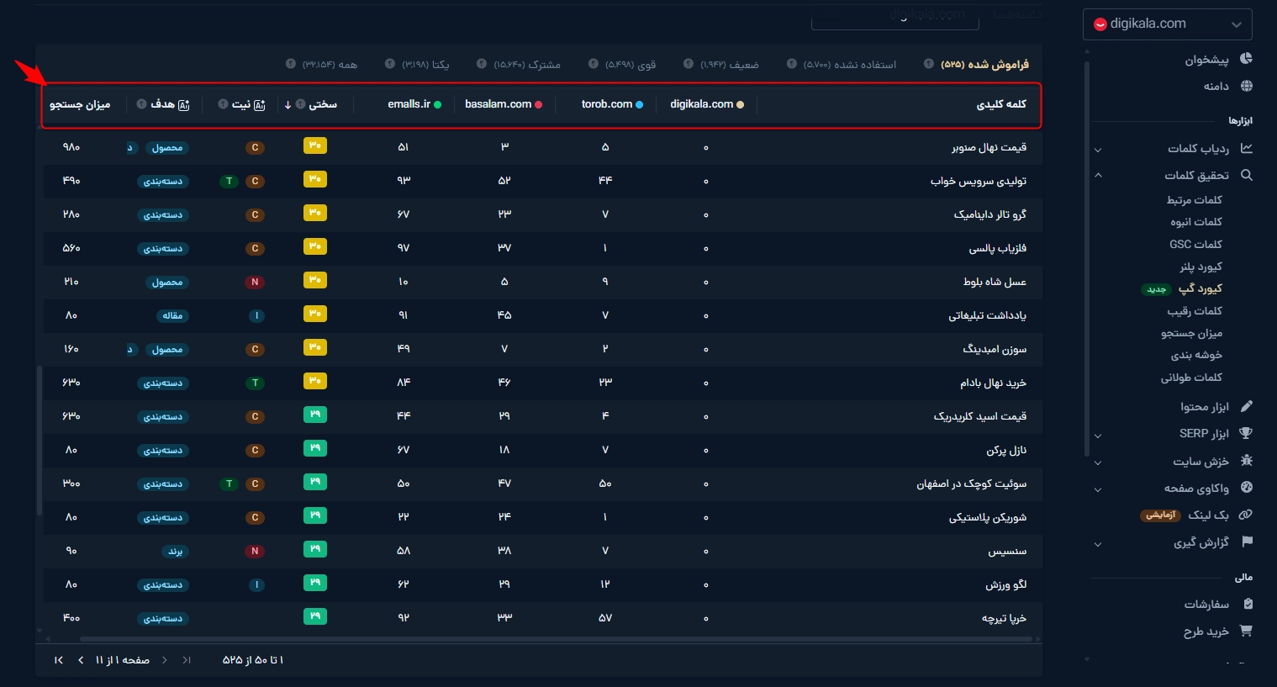Expand the ردیاب کلمات menu chevron

pyautogui.click(x=1098, y=151)
